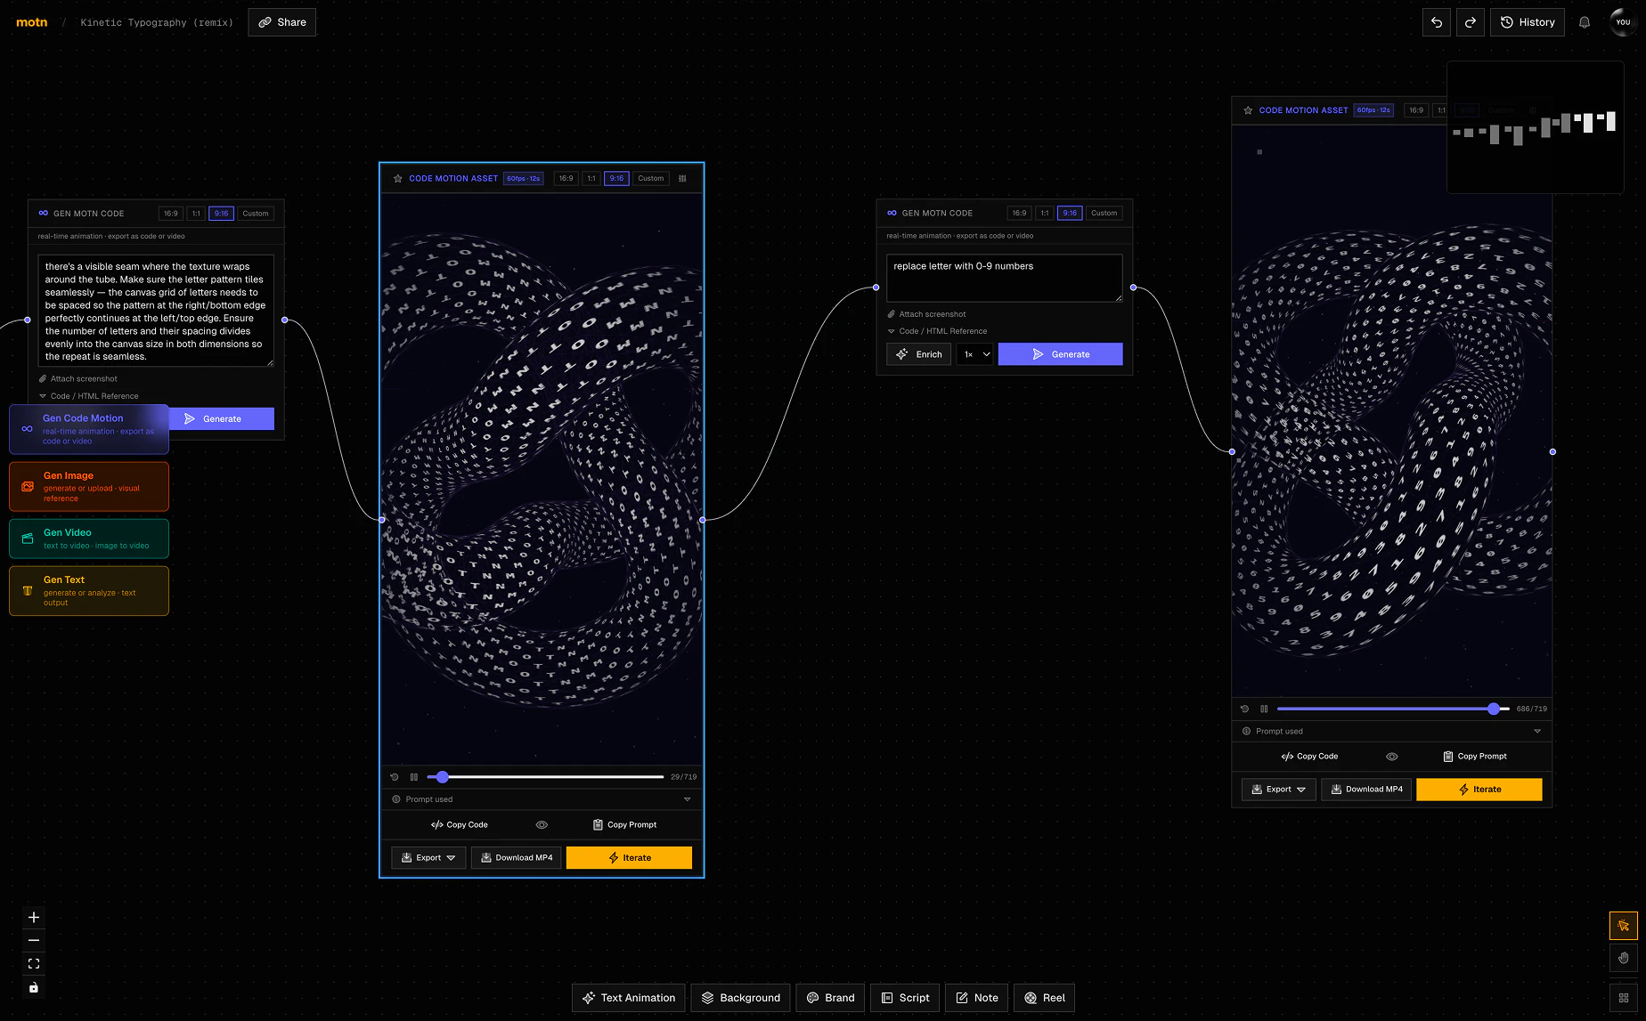Switch to the Brand panel in bottom bar
The width and height of the screenshot is (1646, 1021).
coord(829,998)
